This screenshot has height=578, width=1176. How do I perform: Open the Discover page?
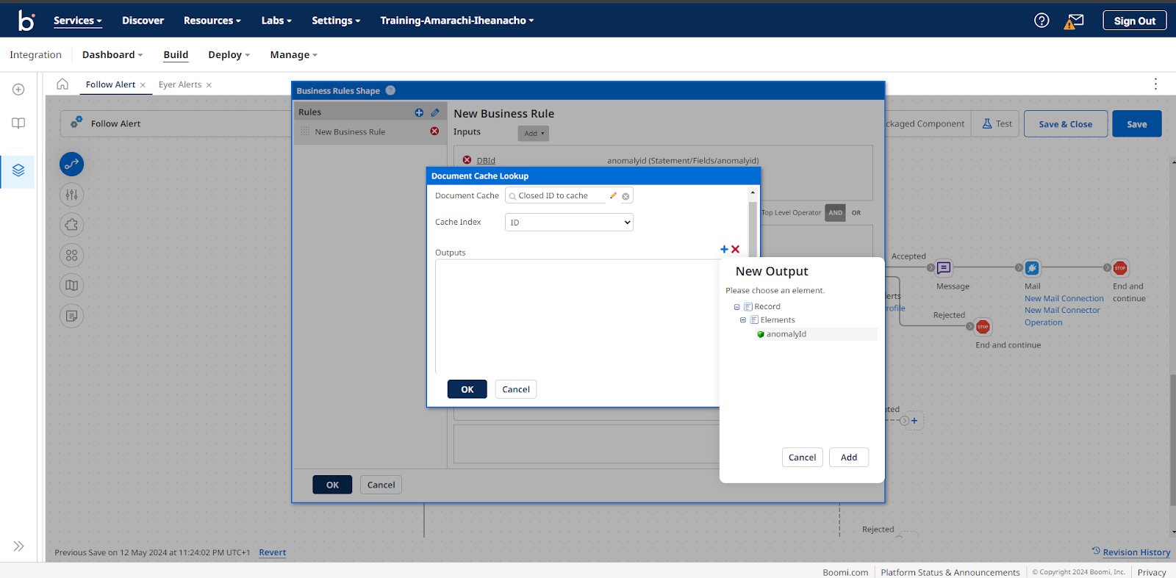click(x=143, y=21)
